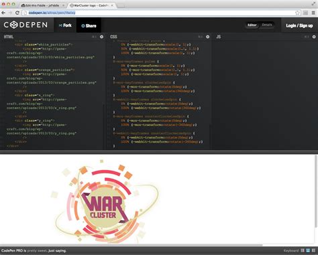Click the HTML panel title

(9, 37)
